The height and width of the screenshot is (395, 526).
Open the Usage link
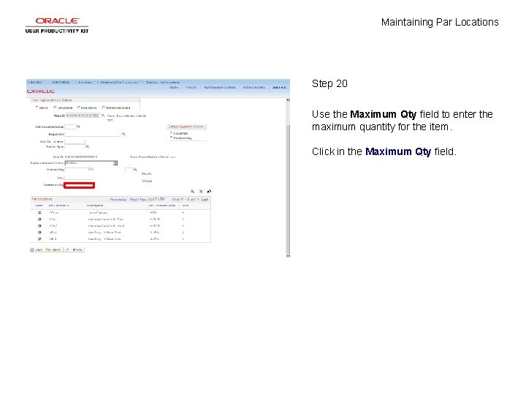pos(147,181)
